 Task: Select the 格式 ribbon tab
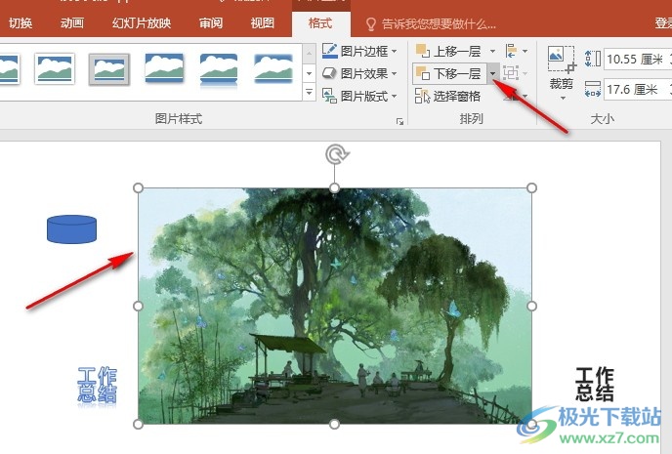[x=320, y=23]
